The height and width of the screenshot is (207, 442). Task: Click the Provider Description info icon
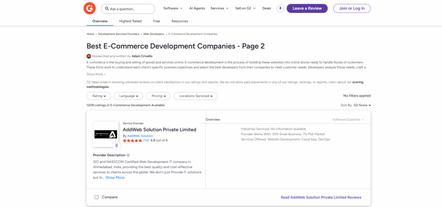coord(128,155)
